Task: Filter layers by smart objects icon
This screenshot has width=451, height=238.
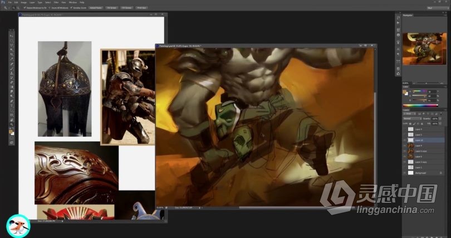Action: click(437, 114)
